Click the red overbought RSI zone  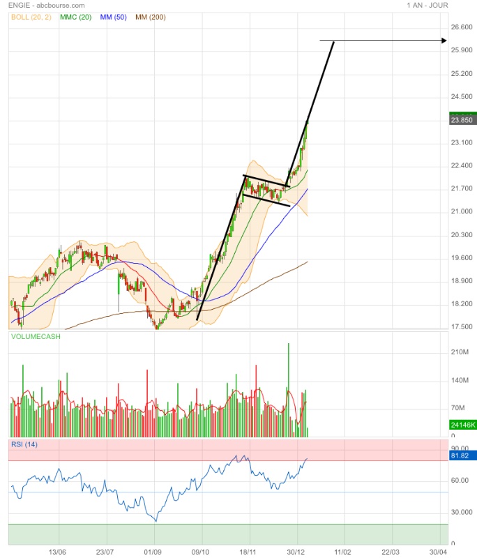coord(228,450)
